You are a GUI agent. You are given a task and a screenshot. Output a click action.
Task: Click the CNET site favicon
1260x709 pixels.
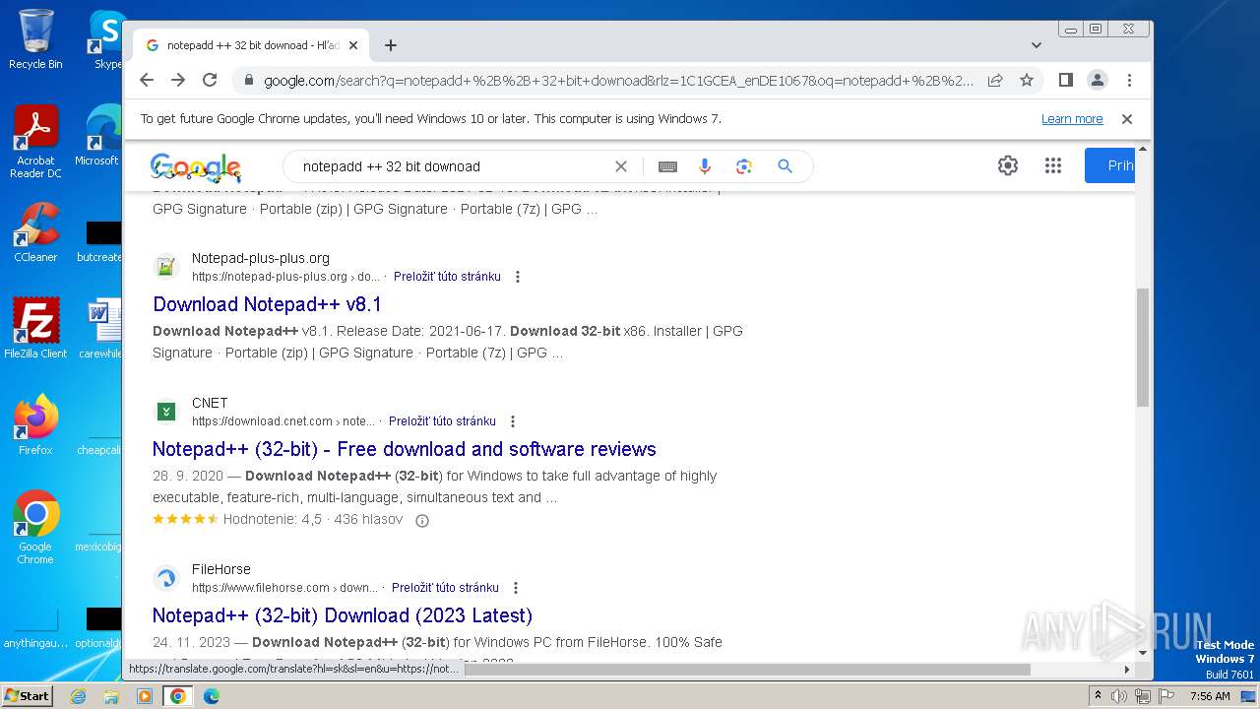click(x=166, y=412)
